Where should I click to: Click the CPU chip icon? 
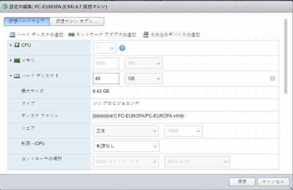pyautogui.click(x=17, y=45)
